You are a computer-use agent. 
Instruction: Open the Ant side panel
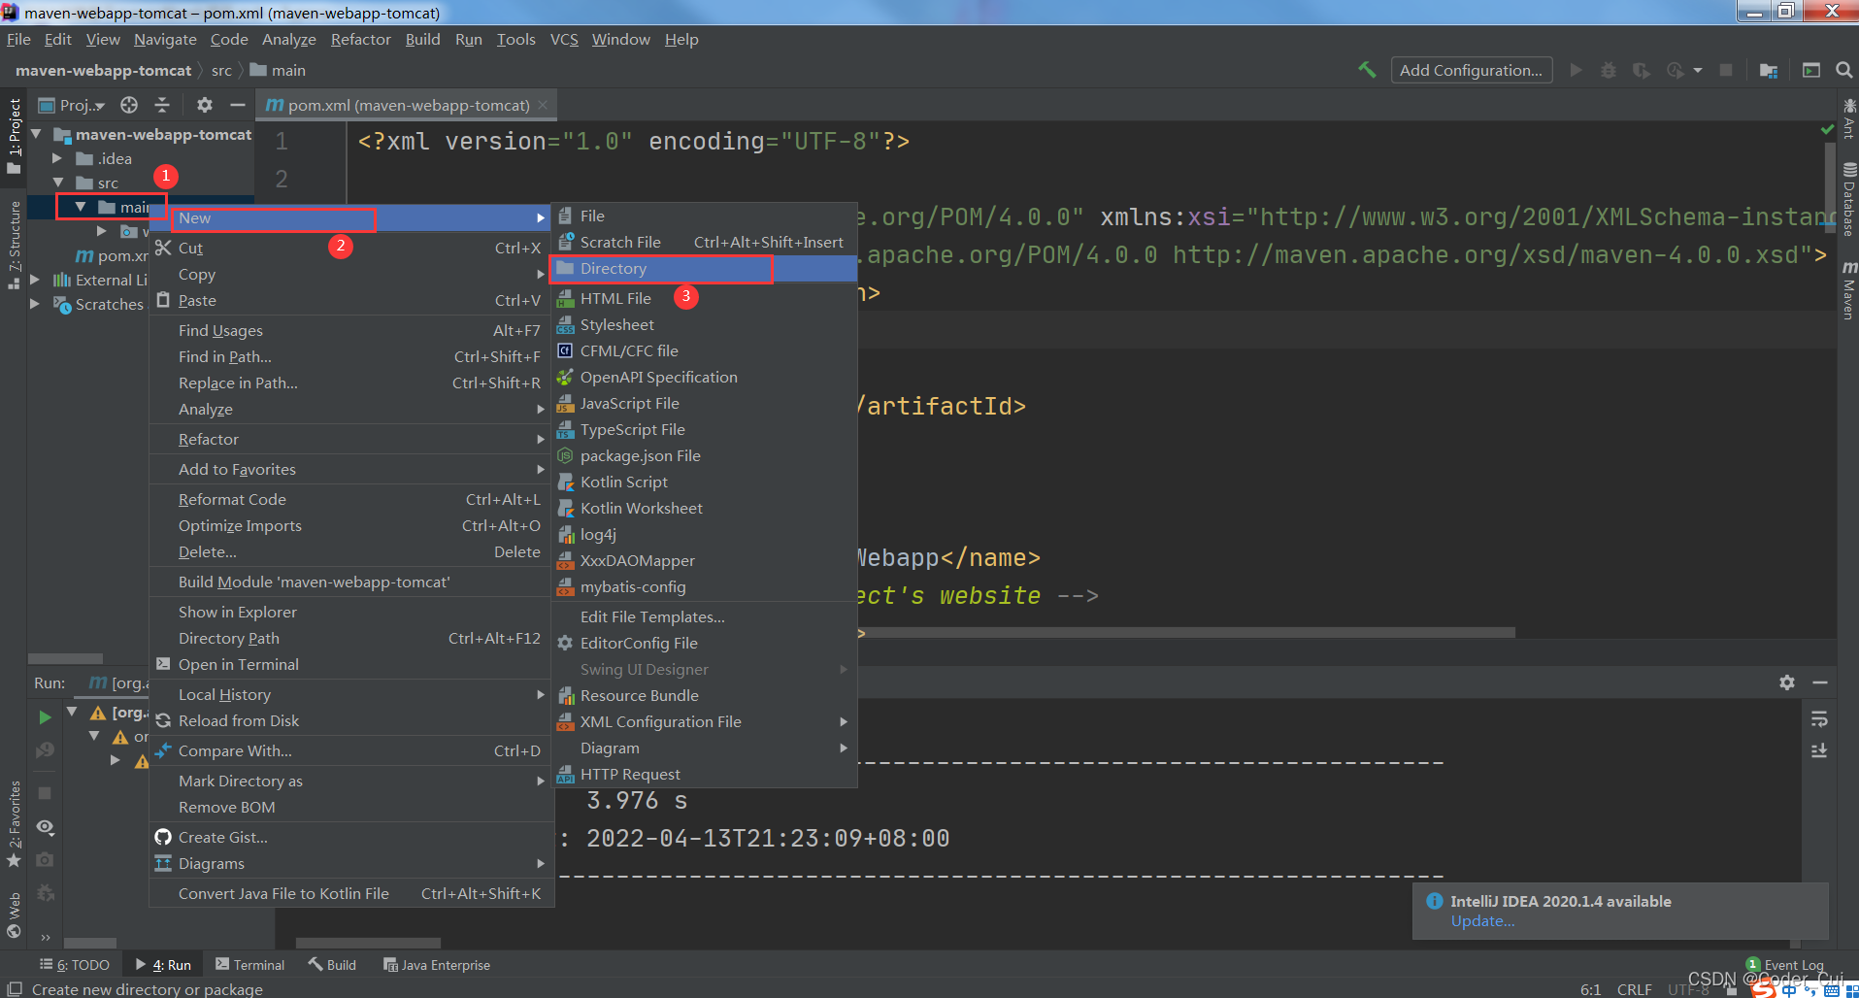pos(1848,119)
